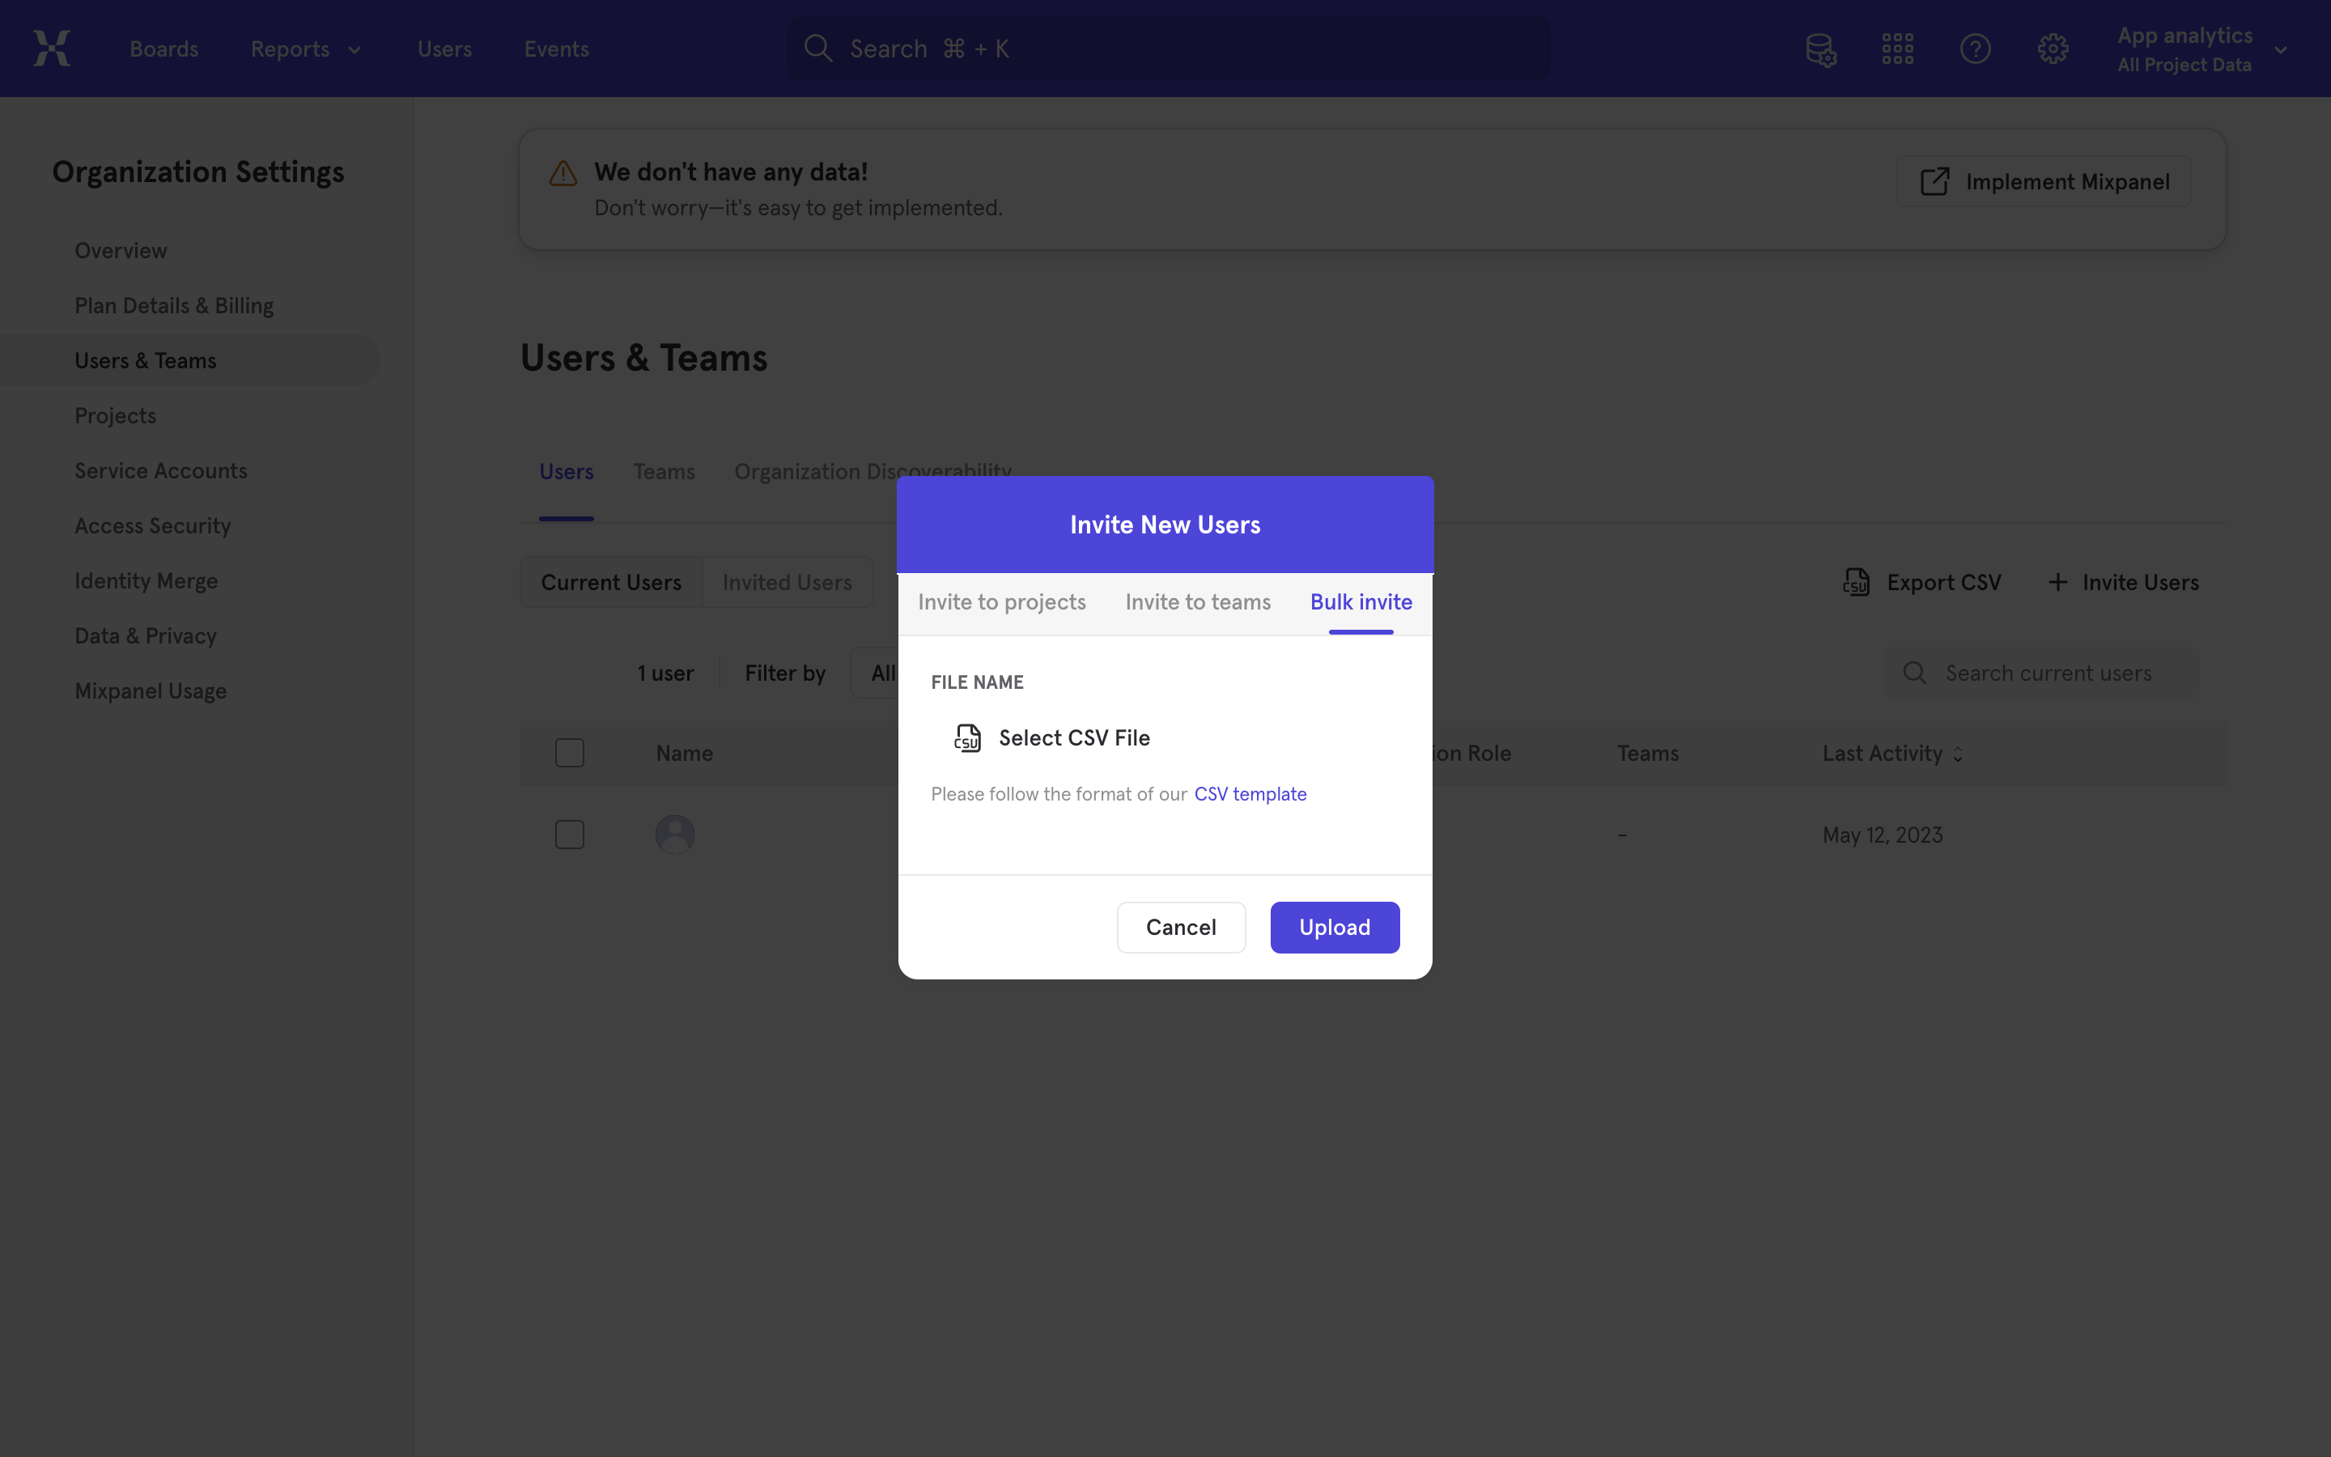Click the magnifier icon in Search current users
This screenshot has width=2331, height=1457.
pos(1915,673)
